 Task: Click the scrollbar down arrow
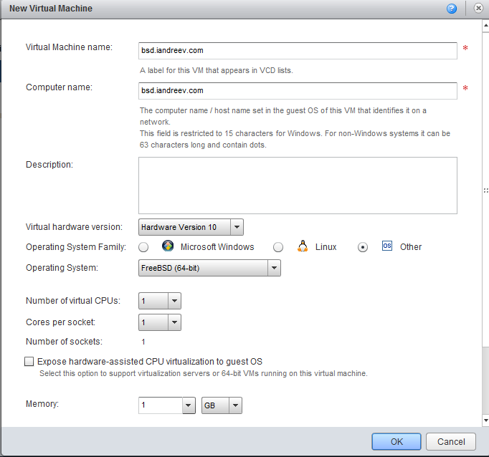[485, 420]
